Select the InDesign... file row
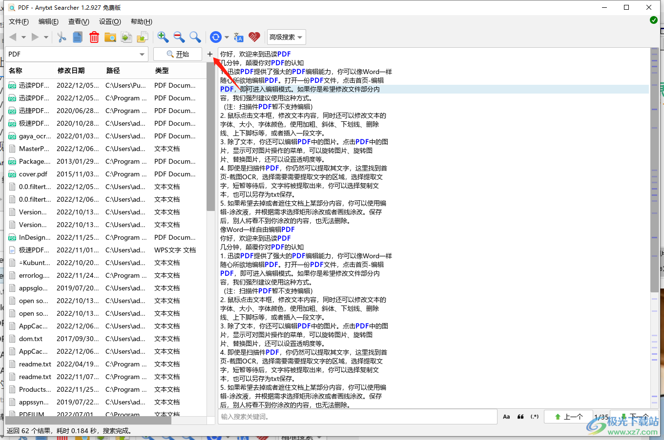Image resolution: width=664 pixels, height=440 pixels. click(x=105, y=237)
